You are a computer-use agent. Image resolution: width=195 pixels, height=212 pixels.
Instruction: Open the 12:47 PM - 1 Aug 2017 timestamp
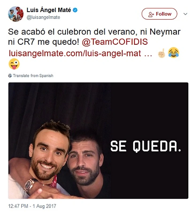coord(32,206)
